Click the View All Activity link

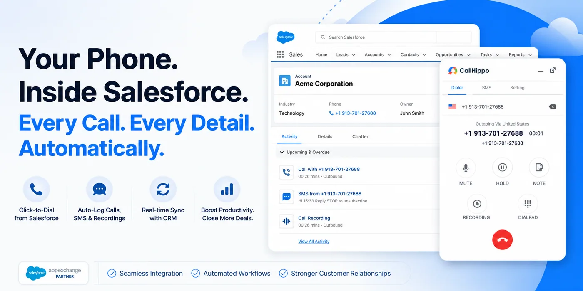(x=314, y=242)
